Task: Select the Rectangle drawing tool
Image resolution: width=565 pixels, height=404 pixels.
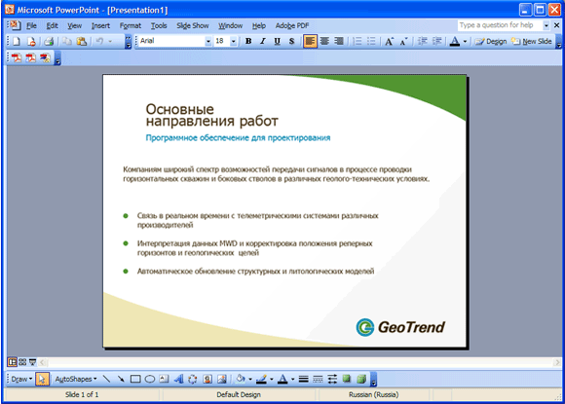Action: 135,379
